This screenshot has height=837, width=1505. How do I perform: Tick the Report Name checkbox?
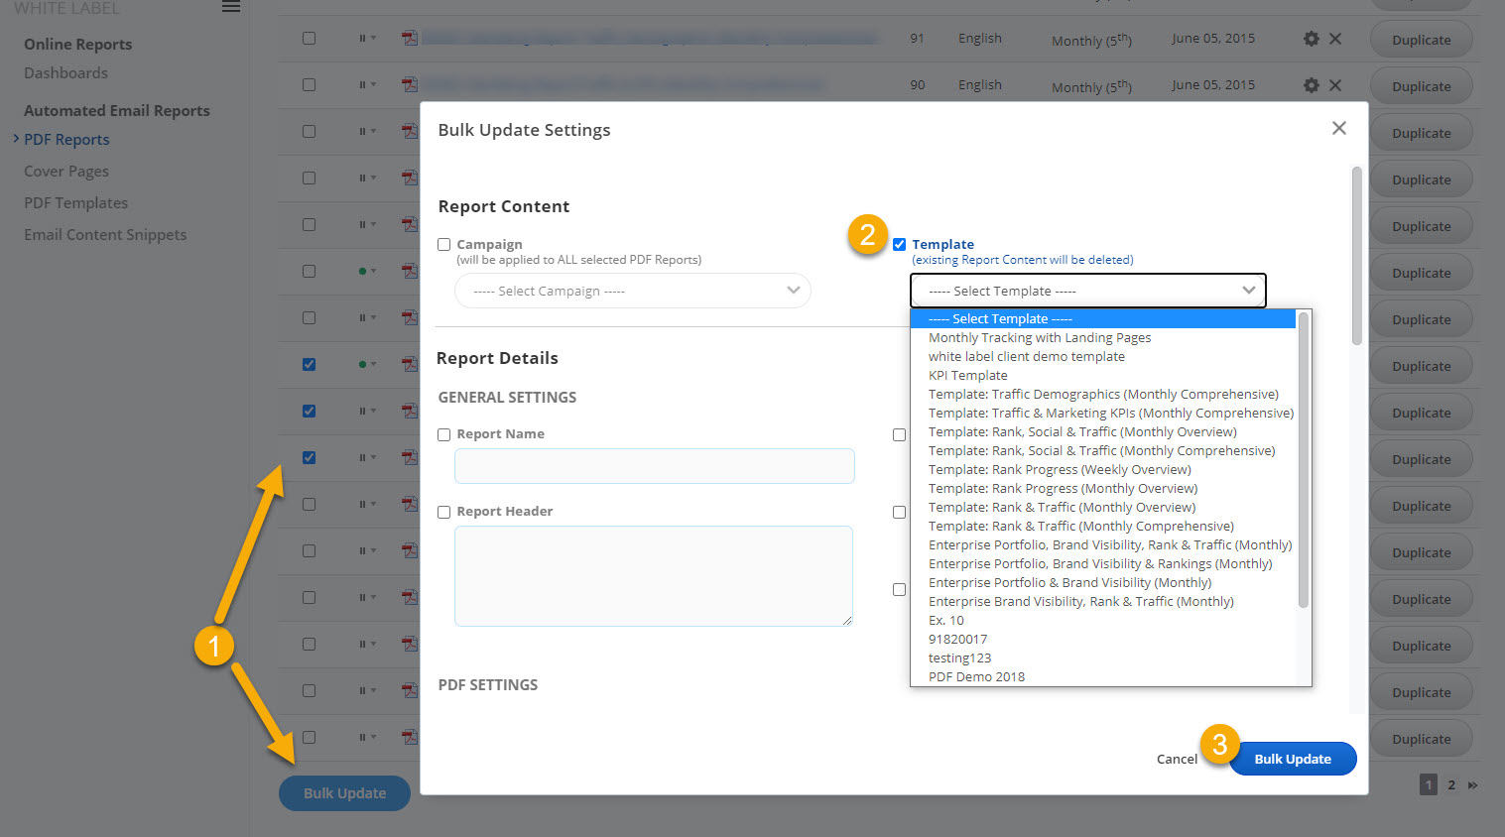point(444,434)
